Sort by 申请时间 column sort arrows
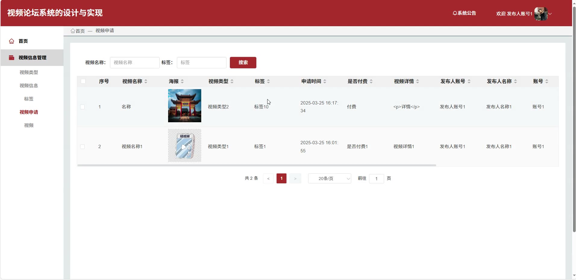 click(325, 82)
